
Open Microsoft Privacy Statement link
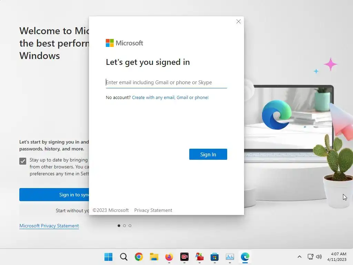[49, 226]
